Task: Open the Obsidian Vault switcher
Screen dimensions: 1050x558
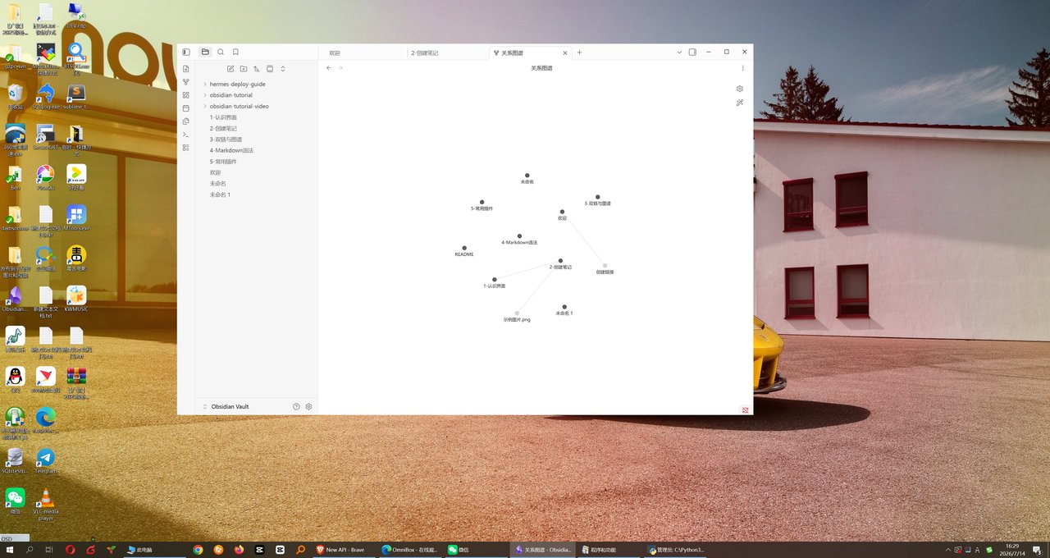Action: (x=230, y=406)
